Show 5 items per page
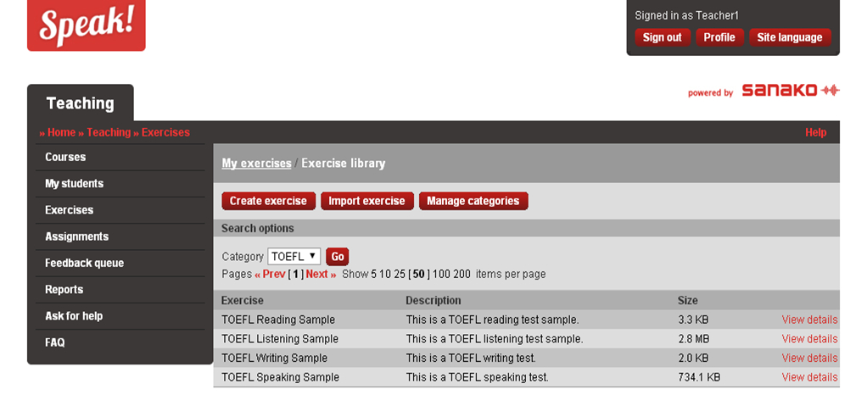 point(374,275)
